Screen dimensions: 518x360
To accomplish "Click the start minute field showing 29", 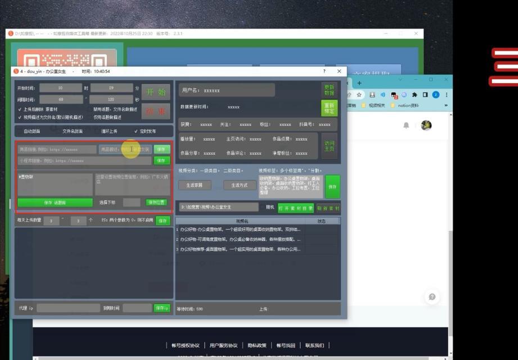I will coord(112,88).
